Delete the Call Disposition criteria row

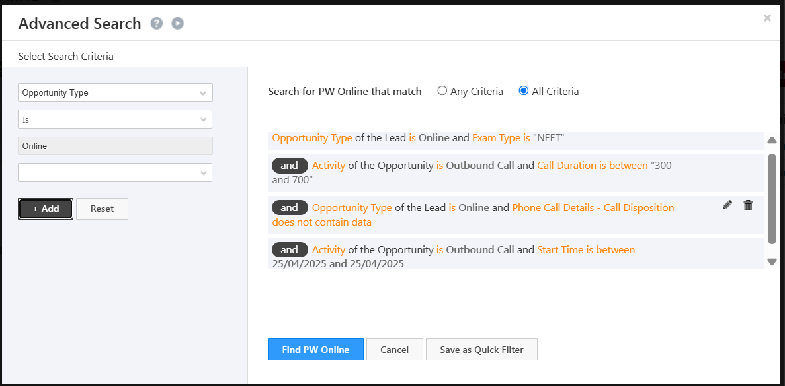[748, 205]
